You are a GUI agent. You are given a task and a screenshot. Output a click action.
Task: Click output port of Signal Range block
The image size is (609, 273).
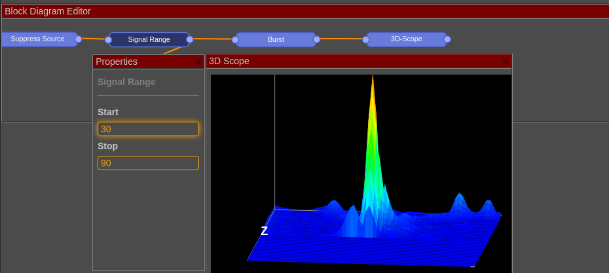point(189,39)
